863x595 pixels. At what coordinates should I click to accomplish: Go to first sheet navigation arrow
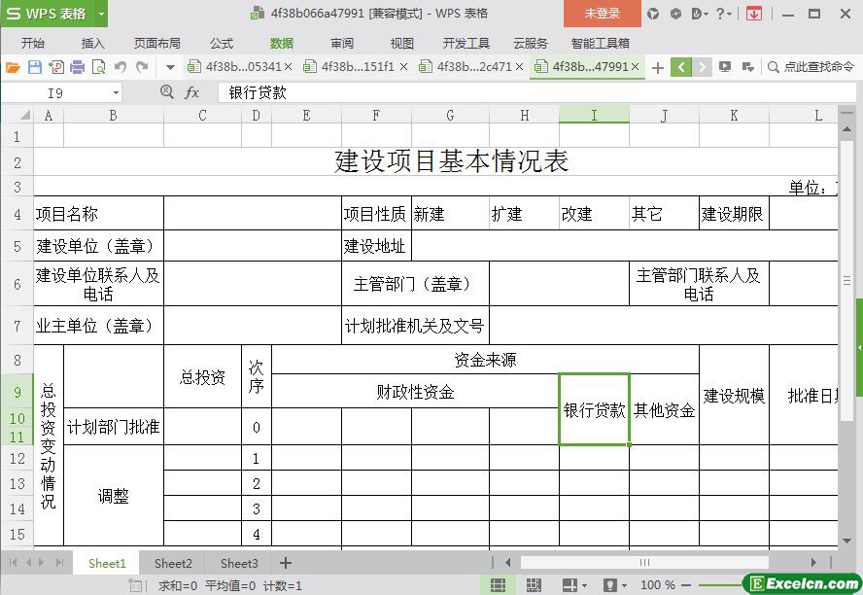(14, 563)
